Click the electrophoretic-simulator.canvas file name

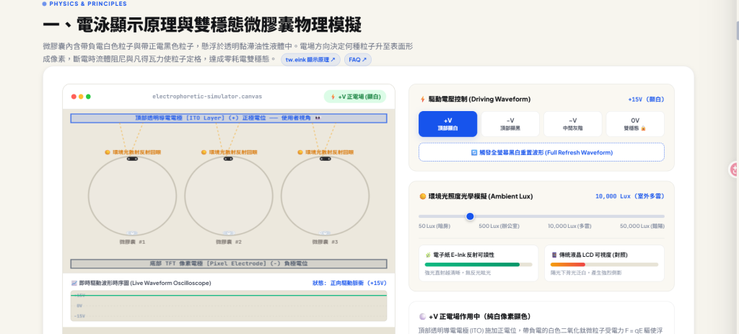tap(207, 97)
